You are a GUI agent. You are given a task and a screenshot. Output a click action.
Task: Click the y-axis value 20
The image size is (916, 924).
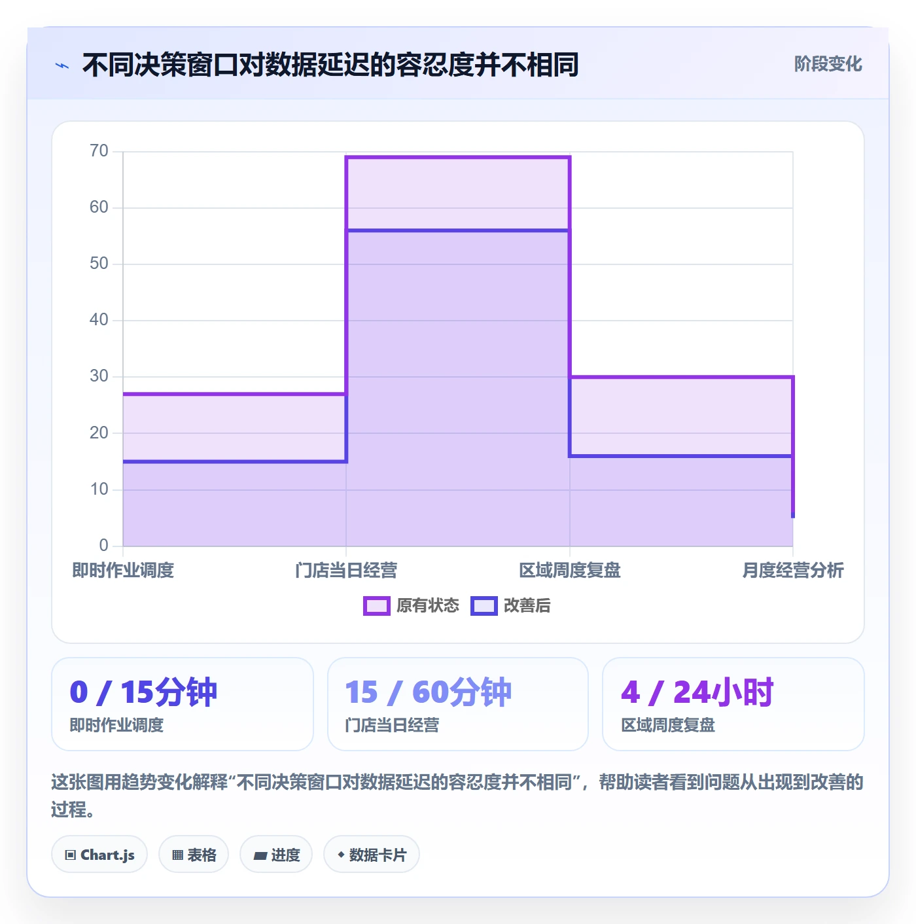point(99,433)
